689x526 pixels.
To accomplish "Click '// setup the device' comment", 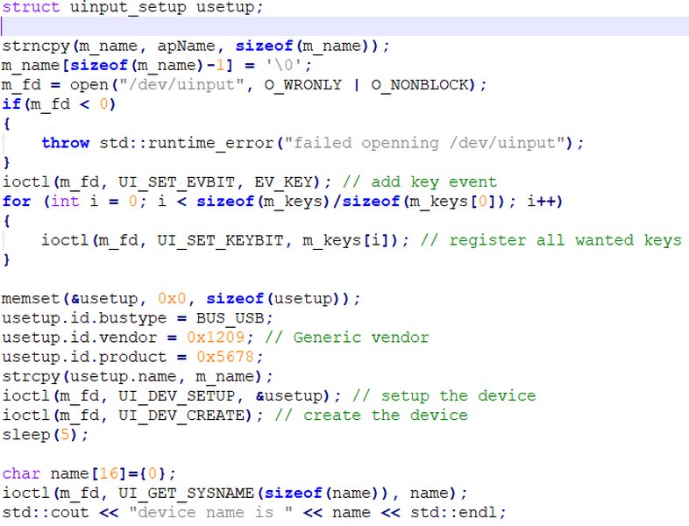I will (444, 396).
